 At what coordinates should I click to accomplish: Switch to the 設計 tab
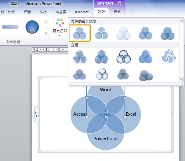[101, 12]
